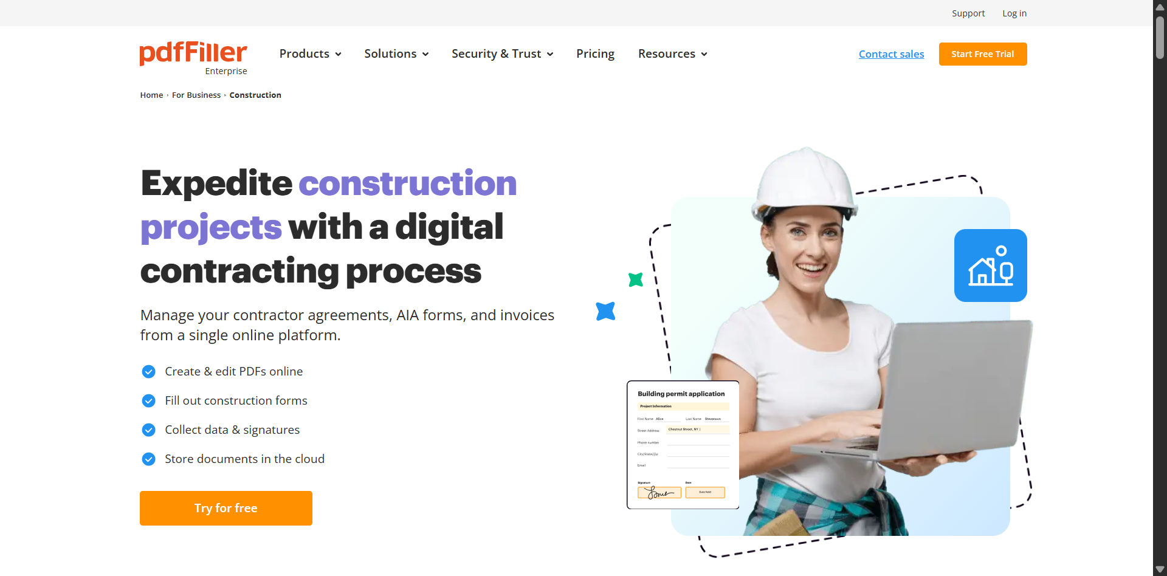Click the Home breadcrumb link

tap(151, 95)
